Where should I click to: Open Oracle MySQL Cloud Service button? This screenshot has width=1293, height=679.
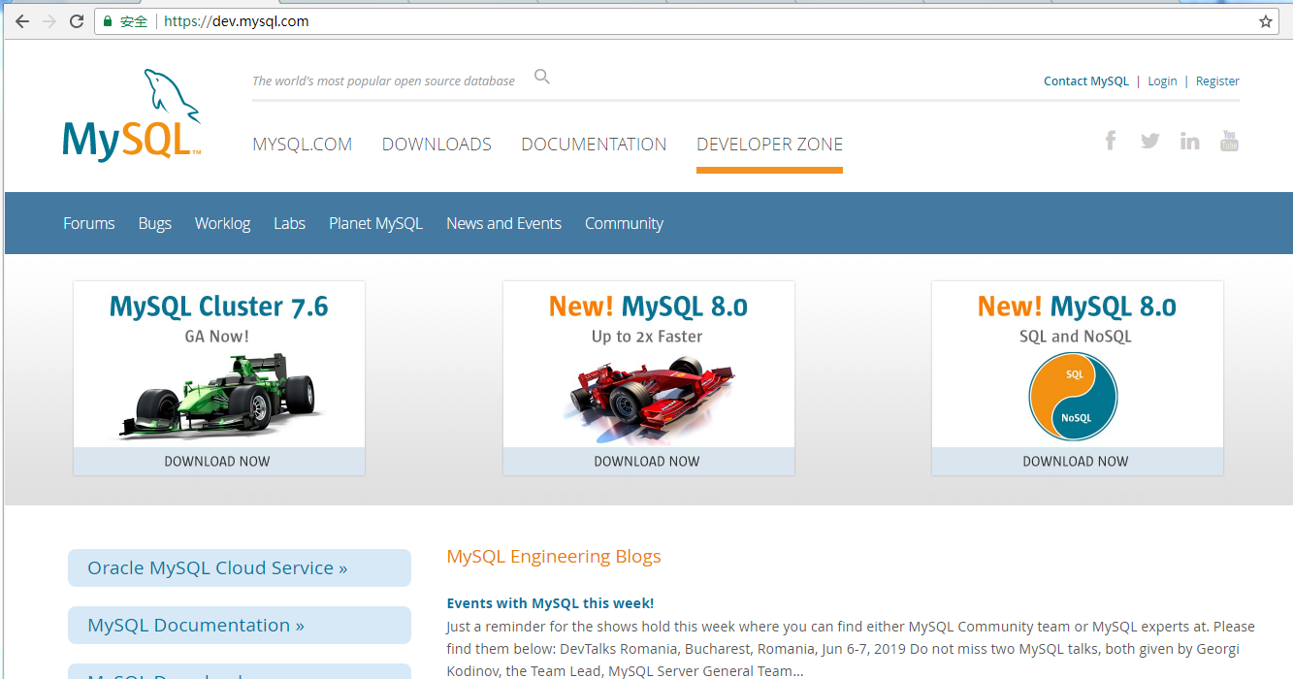point(240,568)
